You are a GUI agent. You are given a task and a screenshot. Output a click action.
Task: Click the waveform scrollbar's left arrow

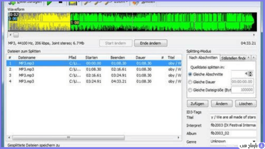tap(10, 35)
